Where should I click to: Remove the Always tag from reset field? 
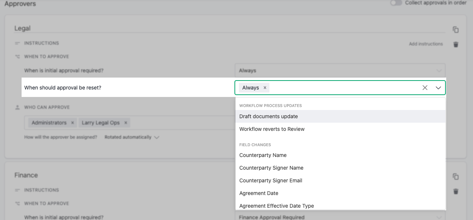click(265, 88)
